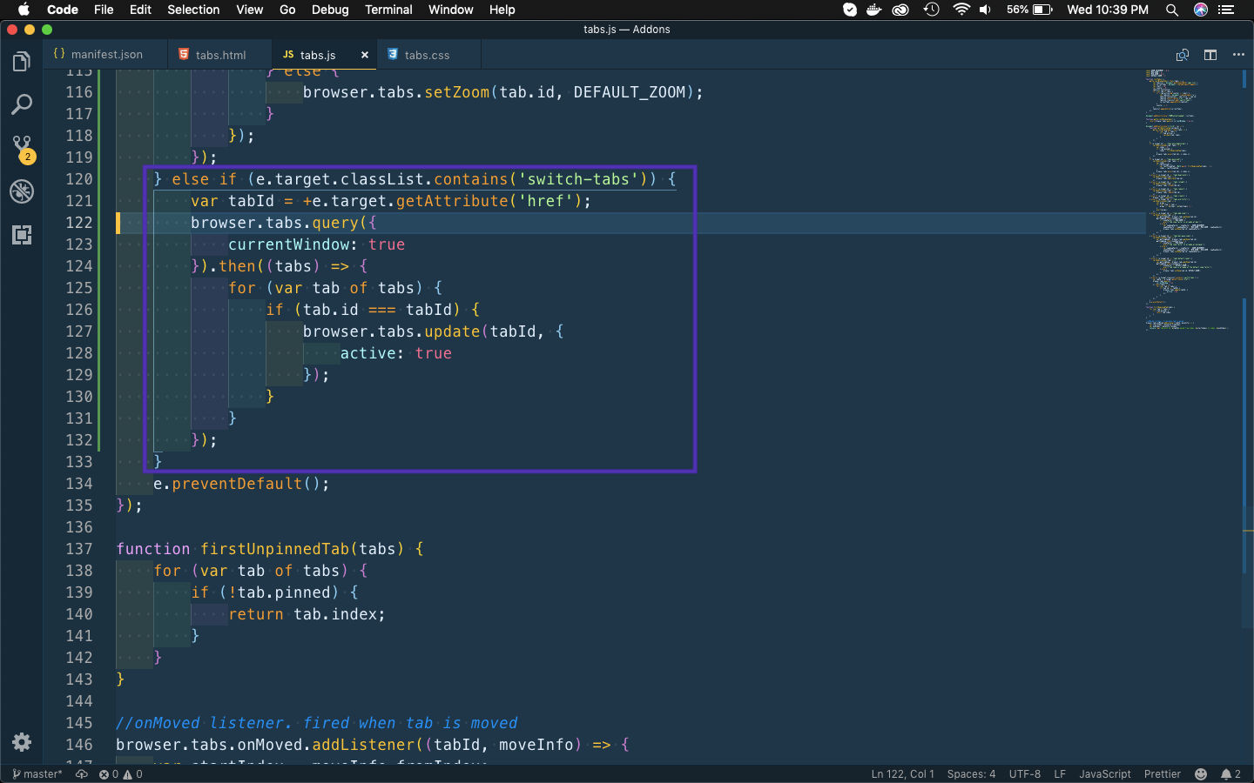This screenshot has width=1254, height=783.
Task: Click Ln 122, Col 1 to go to line
Action: click(902, 773)
